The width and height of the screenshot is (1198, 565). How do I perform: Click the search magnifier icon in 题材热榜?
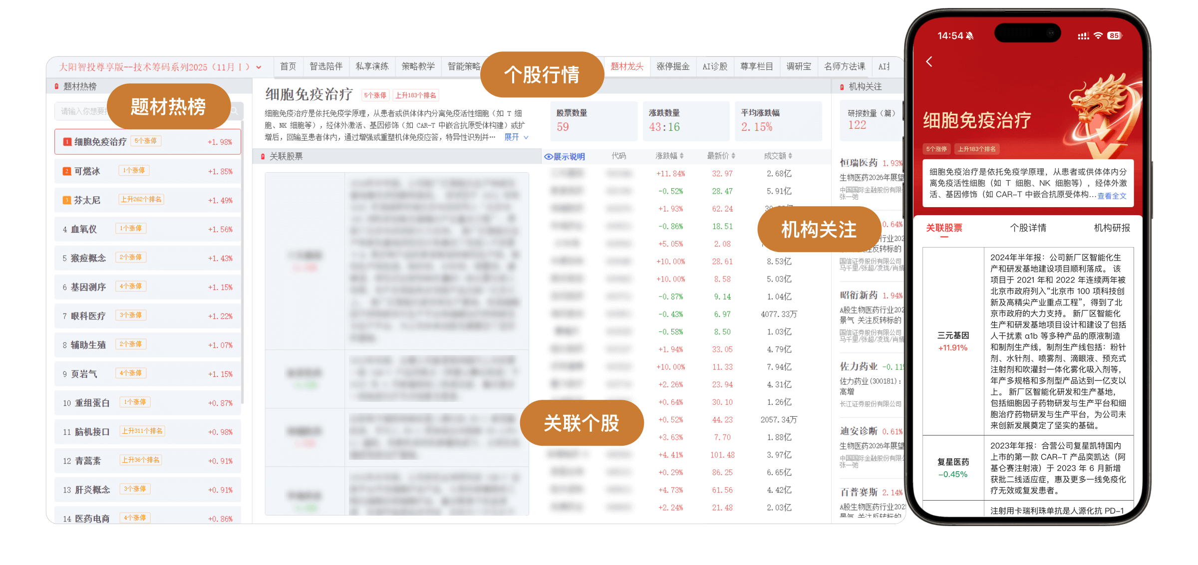pyautogui.click(x=235, y=111)
